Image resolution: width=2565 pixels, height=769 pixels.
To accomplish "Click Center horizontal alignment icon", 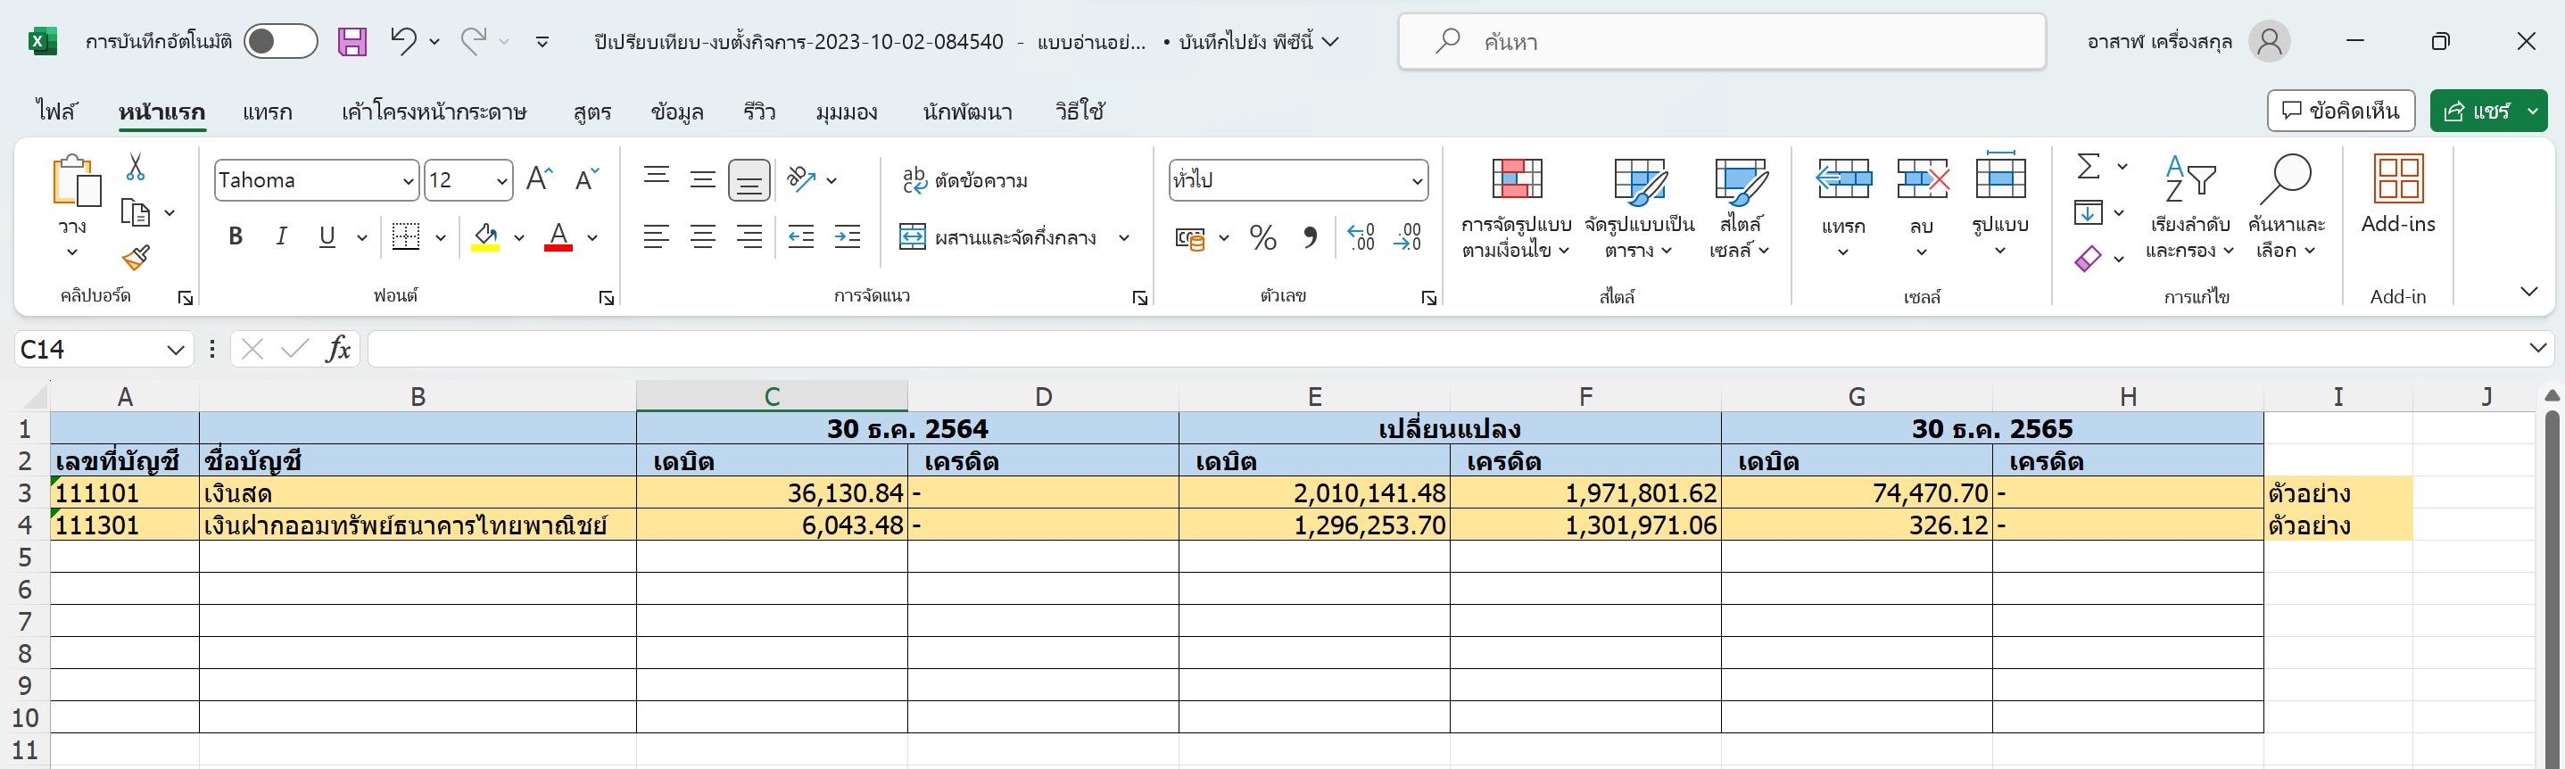I will point(703,237).
